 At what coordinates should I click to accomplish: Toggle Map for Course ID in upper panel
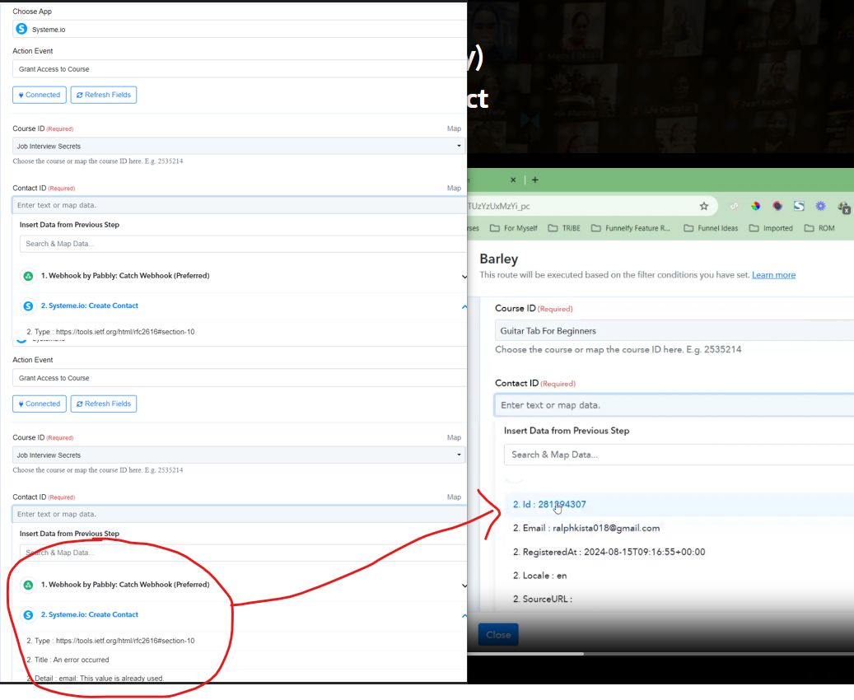click(x=454, y=128)
